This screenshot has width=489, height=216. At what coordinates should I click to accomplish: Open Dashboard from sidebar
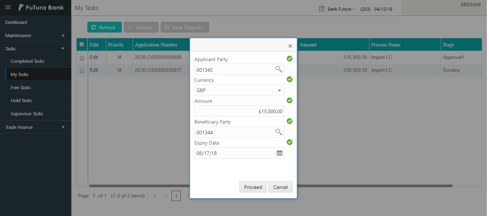35,22
